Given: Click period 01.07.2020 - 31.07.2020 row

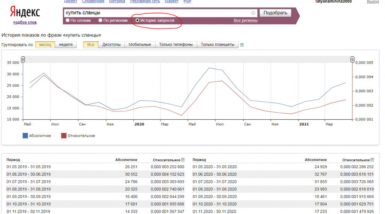Looking at the screenshot, I should click(x=283, y=182).
